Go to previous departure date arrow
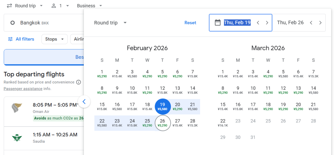Viewport: 334px width, 155px height. [x=258, y=23]
